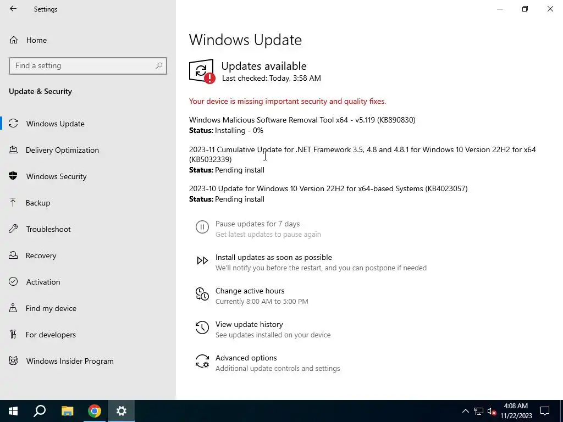Open Windows Security settings page
The image size is (563, 422).
pyautogui.click(x=88, y=176)
